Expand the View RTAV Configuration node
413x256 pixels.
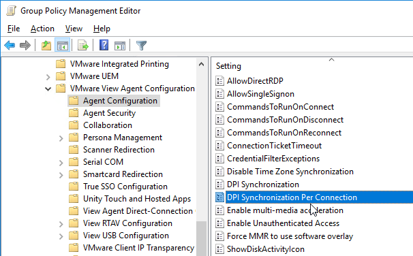[61, 224]
